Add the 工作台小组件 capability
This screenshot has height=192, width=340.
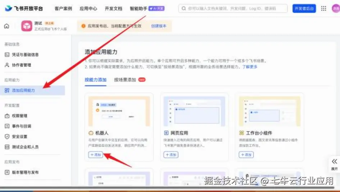click(x=246, y=155)
